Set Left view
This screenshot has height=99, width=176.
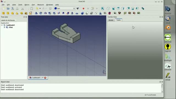[137, 9]
